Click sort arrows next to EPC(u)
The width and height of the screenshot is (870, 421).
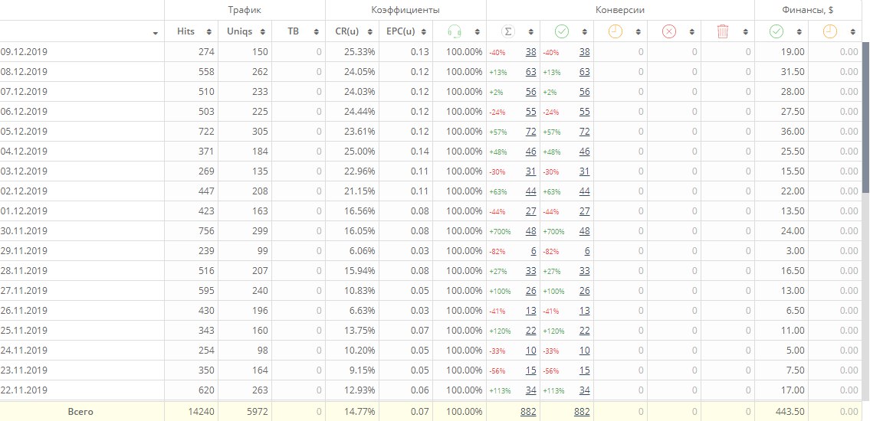[x=424, y=32]
